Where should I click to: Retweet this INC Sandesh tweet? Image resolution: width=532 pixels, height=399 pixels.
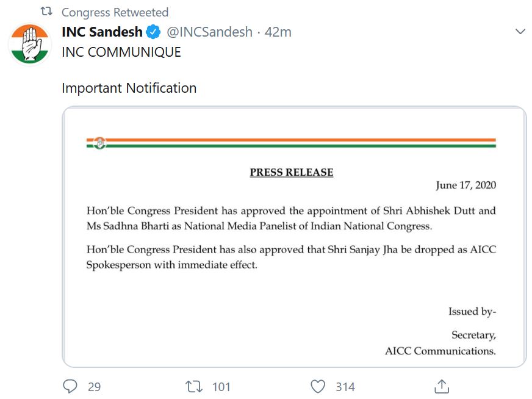click(x=194, y=386)
